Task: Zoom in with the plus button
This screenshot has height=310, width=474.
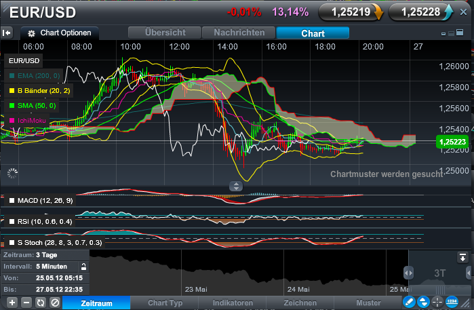Action: point(12,303)
